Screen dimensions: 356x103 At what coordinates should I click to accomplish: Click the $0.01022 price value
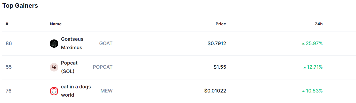point(215,91)
